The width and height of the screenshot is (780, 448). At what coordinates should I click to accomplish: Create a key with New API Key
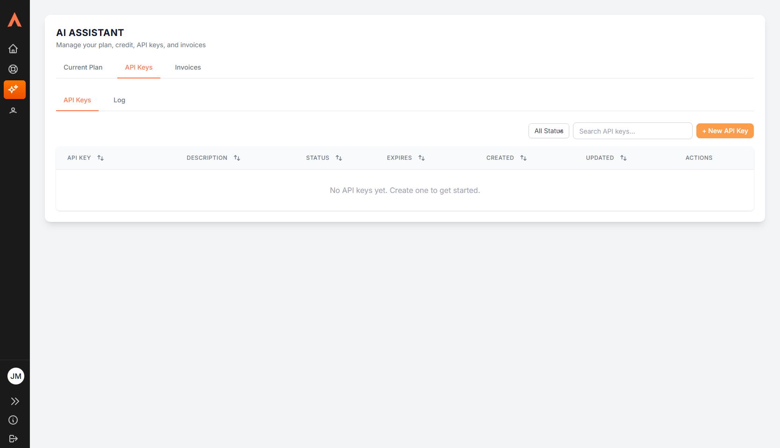725,131
